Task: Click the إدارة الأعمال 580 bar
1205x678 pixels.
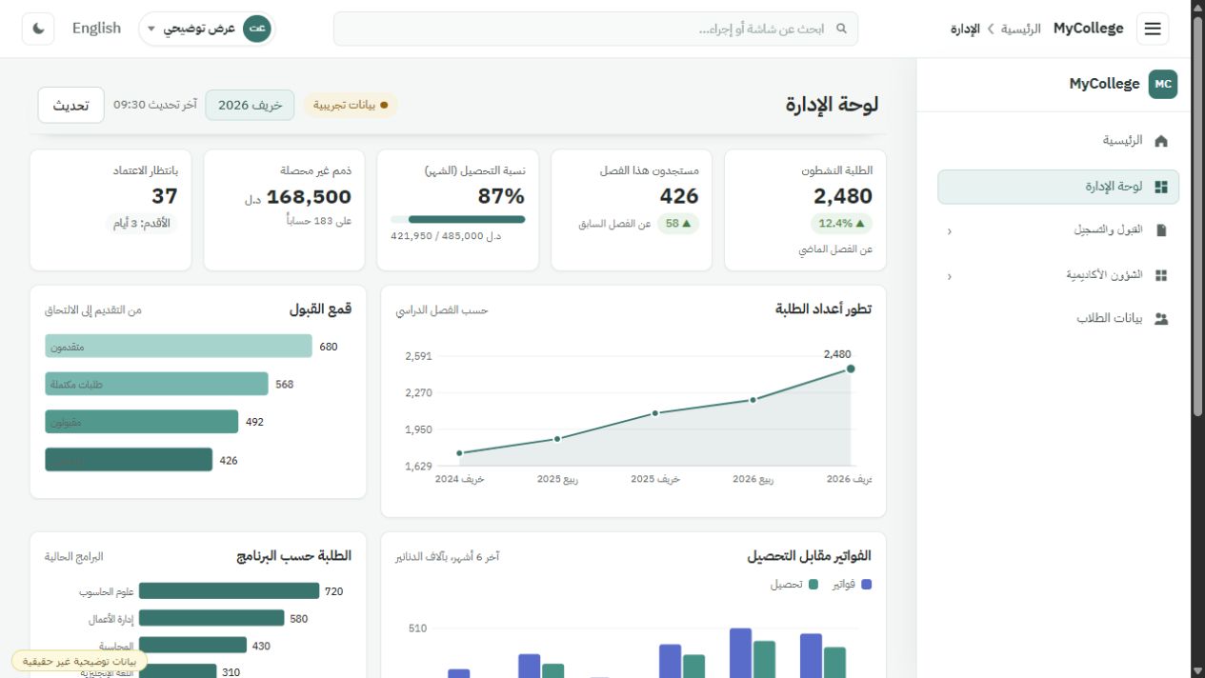Action: (211, 618)
